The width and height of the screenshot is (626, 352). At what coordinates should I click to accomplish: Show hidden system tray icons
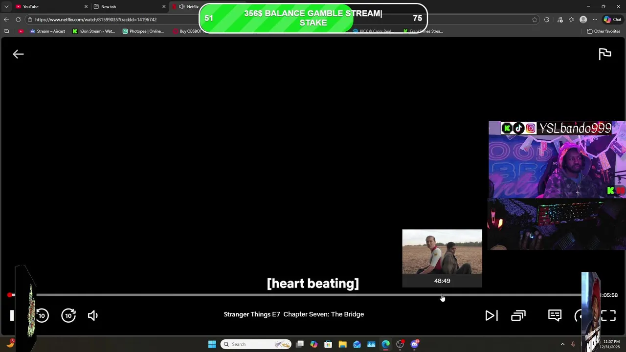(x=562, y=344)
